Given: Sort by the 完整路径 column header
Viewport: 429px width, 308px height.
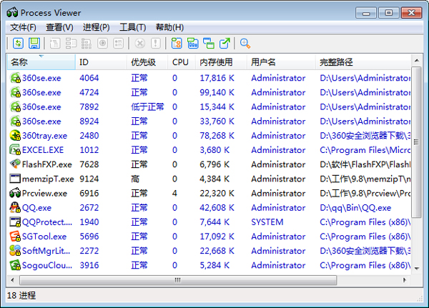Looking at the screenshot, I should [x=363, y=62].
